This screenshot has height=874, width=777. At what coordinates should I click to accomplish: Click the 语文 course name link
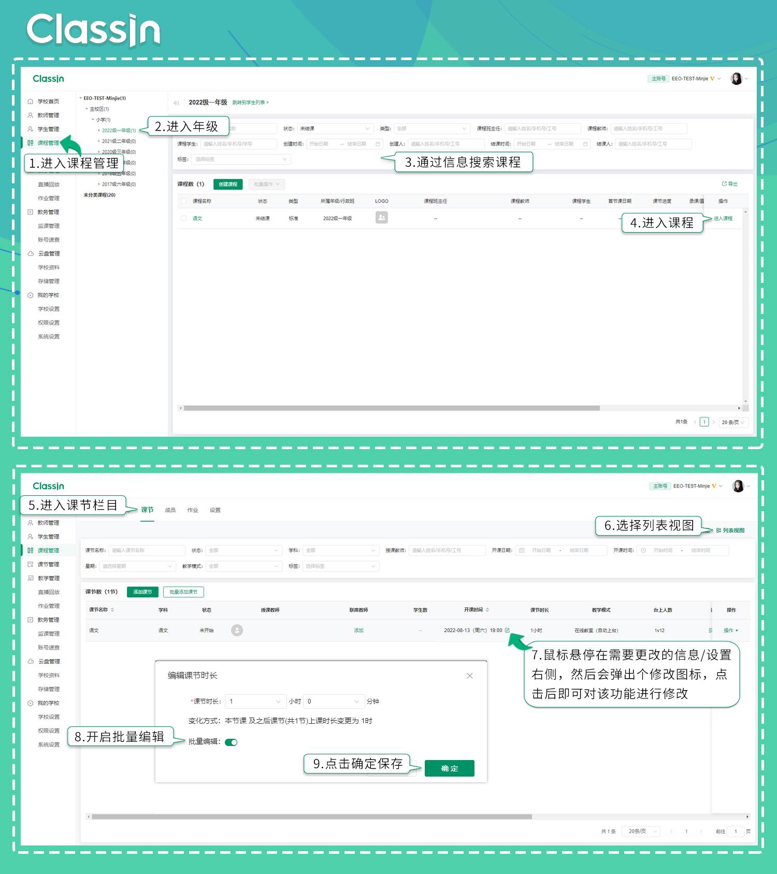coord(197,219)
